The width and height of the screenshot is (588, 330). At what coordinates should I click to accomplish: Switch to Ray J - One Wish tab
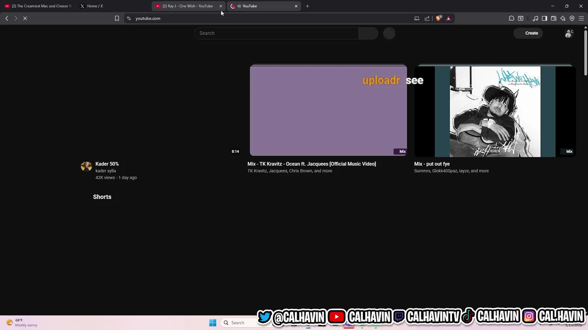click(x=188, y=6)
